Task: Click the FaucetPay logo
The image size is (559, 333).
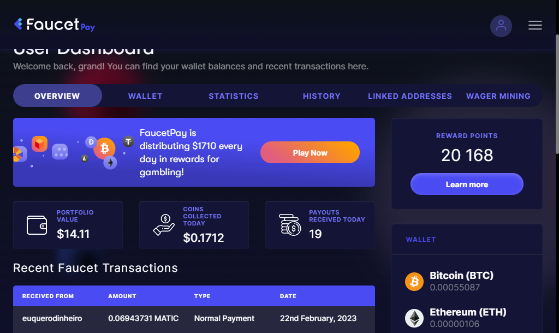Action: point(54,25)
